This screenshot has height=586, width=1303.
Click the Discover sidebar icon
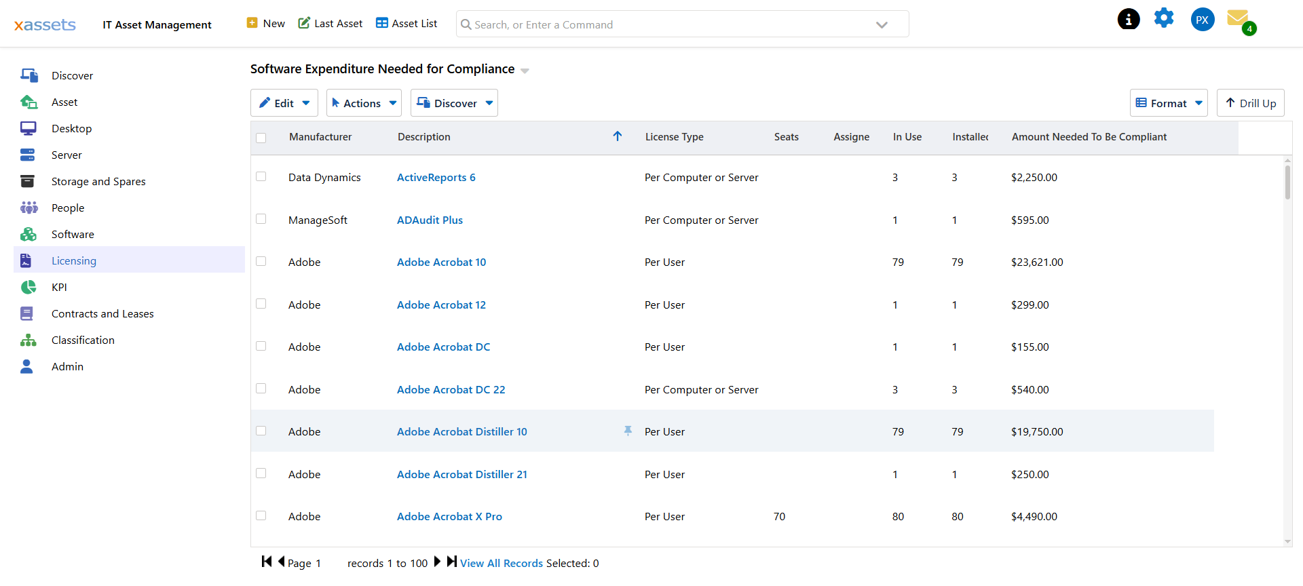[x=29, y=75]
